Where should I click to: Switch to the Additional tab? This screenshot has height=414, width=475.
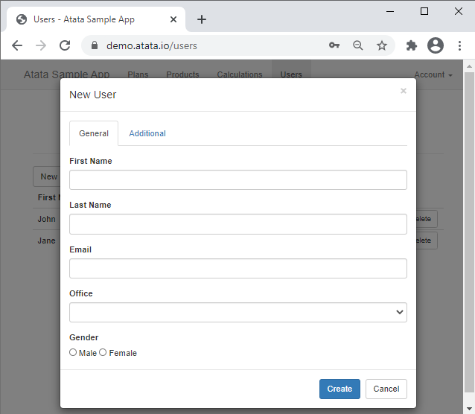pyautogui.click(x=147, y=133)
